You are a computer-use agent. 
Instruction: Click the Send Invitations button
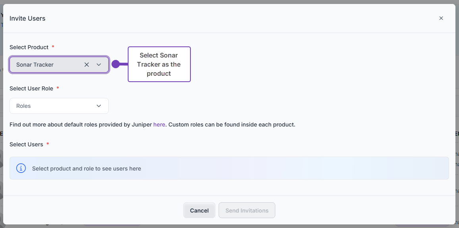[x=247, y=211]
